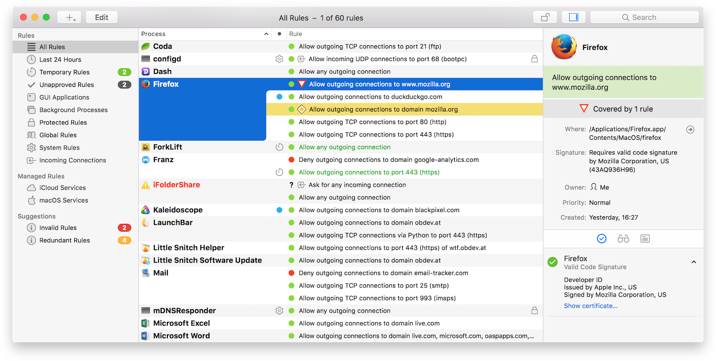This screenshot has height=361, width=716.
Task: Select Temporary Rules in sidebar
Action: 76,72
